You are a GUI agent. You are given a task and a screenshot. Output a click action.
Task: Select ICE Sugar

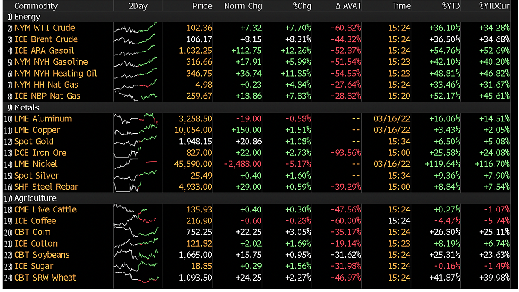34,266
